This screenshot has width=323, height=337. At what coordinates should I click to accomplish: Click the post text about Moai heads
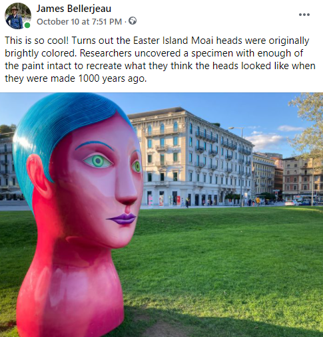pyautogui.click(x=160, y=59)
